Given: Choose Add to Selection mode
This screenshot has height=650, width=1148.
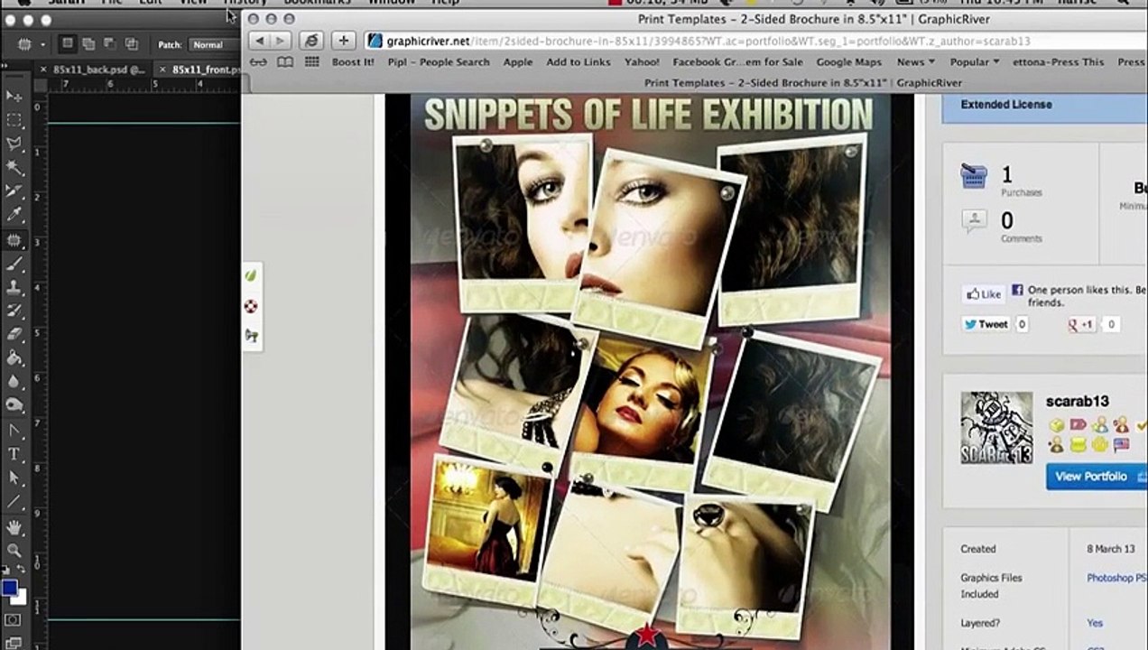Looking at the screenshot, I should pyautogui.click(x=88, y=43).
